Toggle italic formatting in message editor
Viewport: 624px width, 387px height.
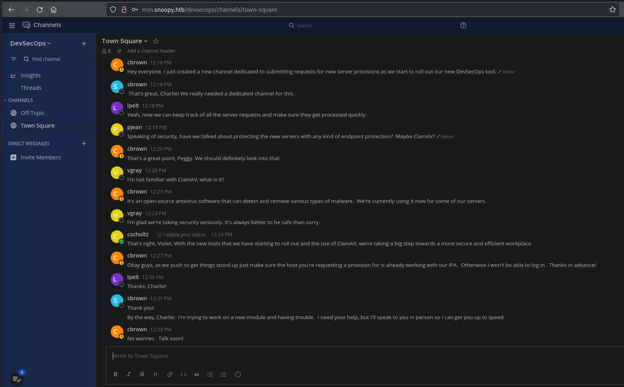(129, 374)
